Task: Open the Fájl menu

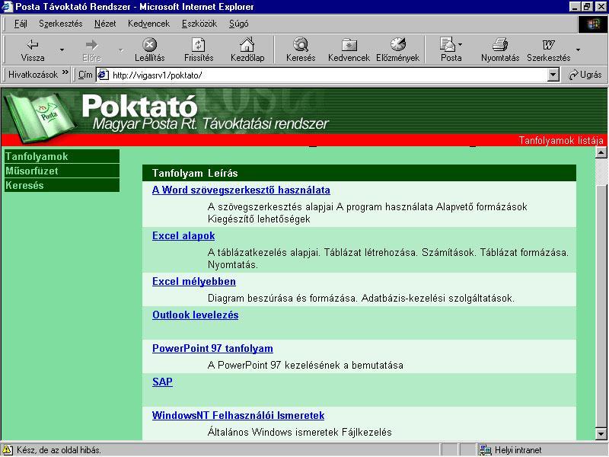Action: tap(21, 24)
